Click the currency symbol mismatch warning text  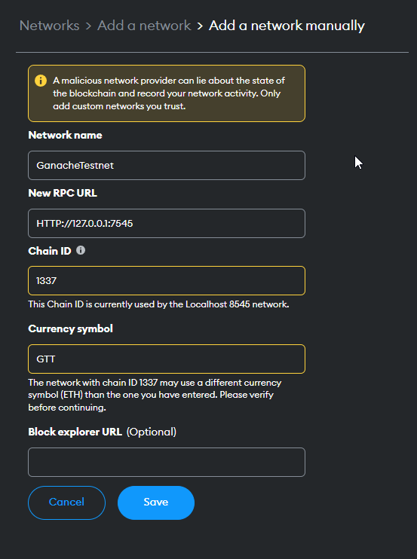tap(155, 395)
